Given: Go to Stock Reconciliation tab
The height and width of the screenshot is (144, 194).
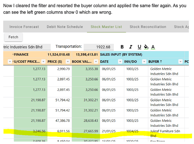Looking at the screenshot, I should [148, 27].
